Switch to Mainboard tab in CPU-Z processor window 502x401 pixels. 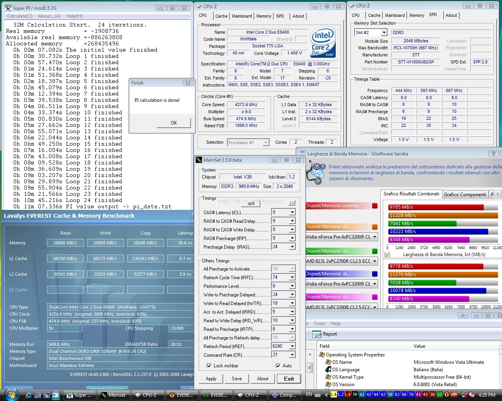[x=242, y=16]
